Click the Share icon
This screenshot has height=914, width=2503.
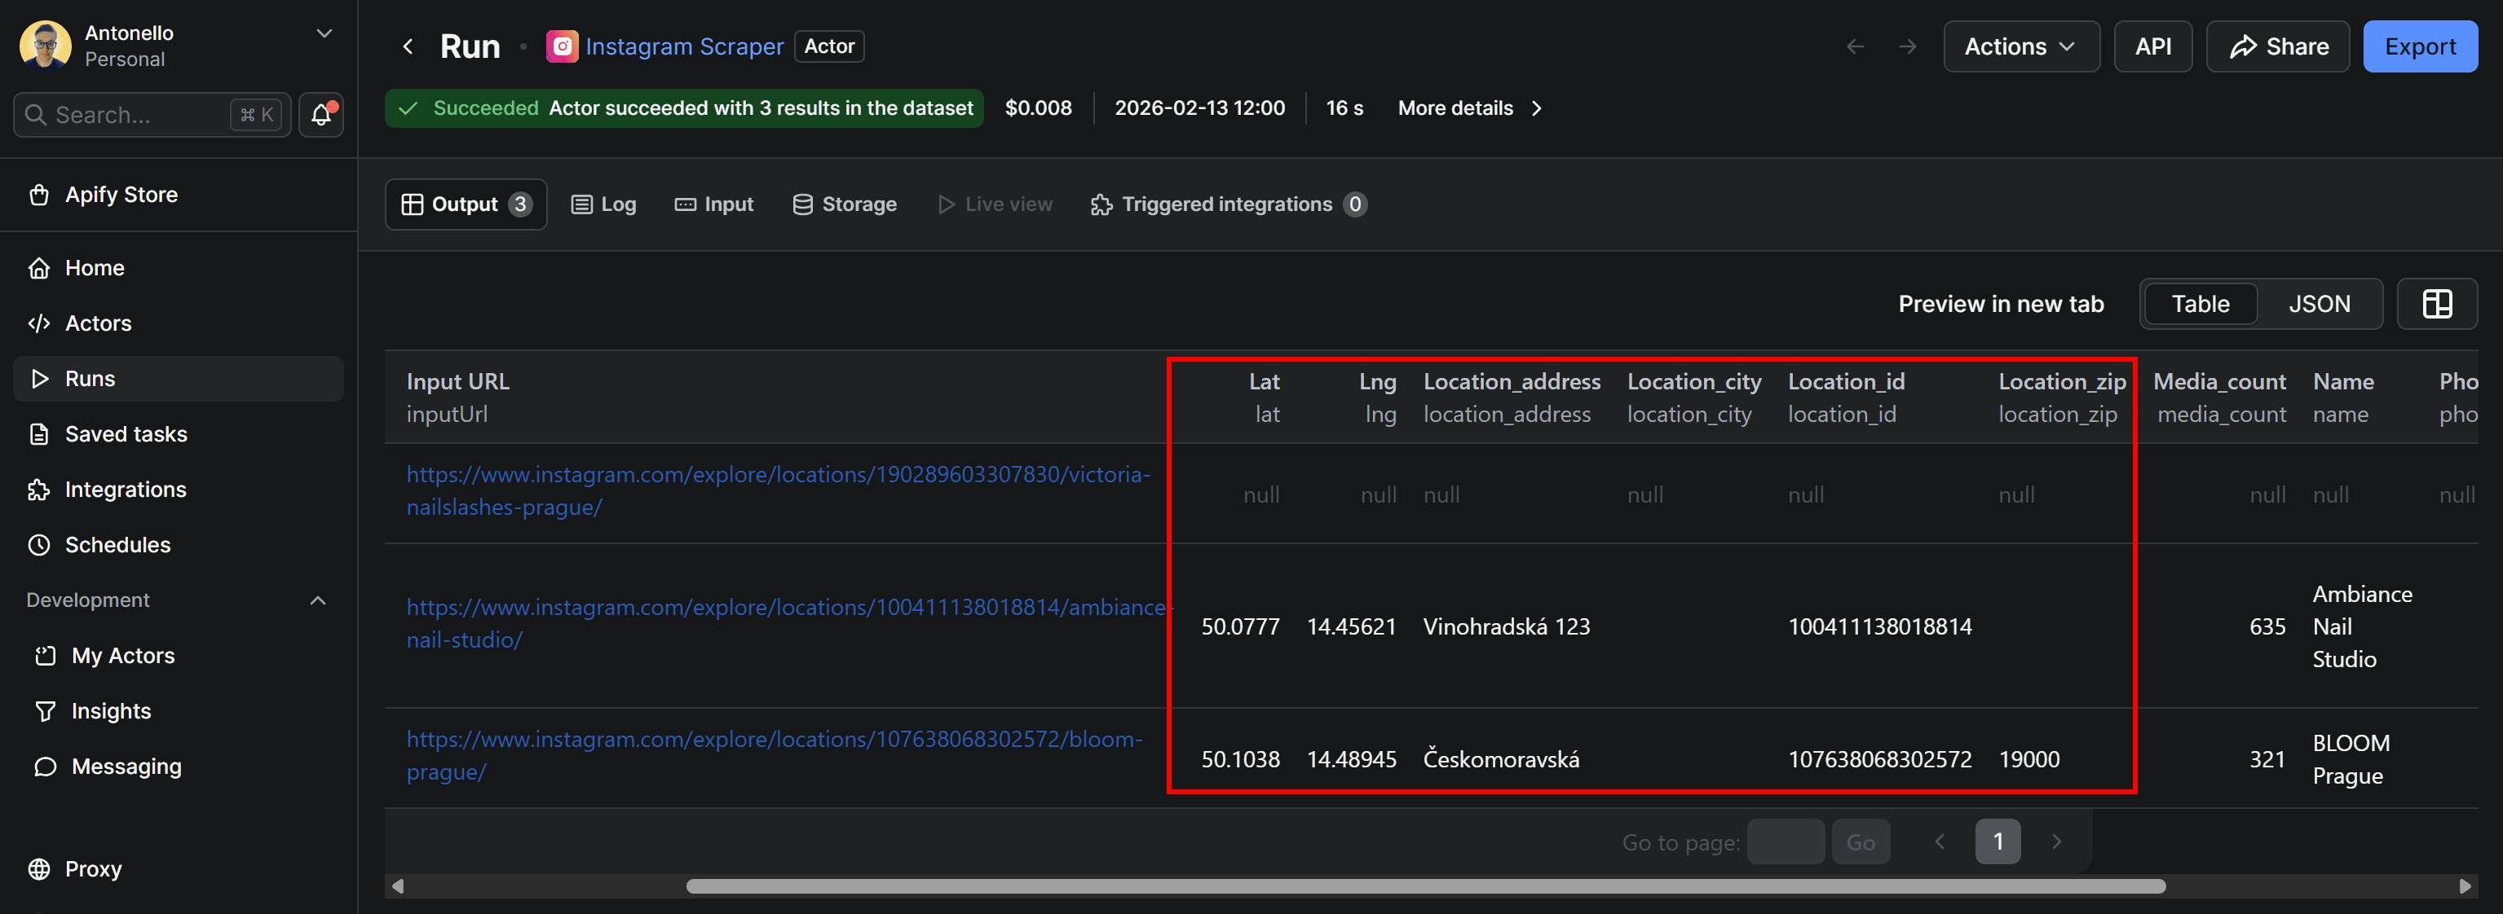click(x=2245, y=46)
